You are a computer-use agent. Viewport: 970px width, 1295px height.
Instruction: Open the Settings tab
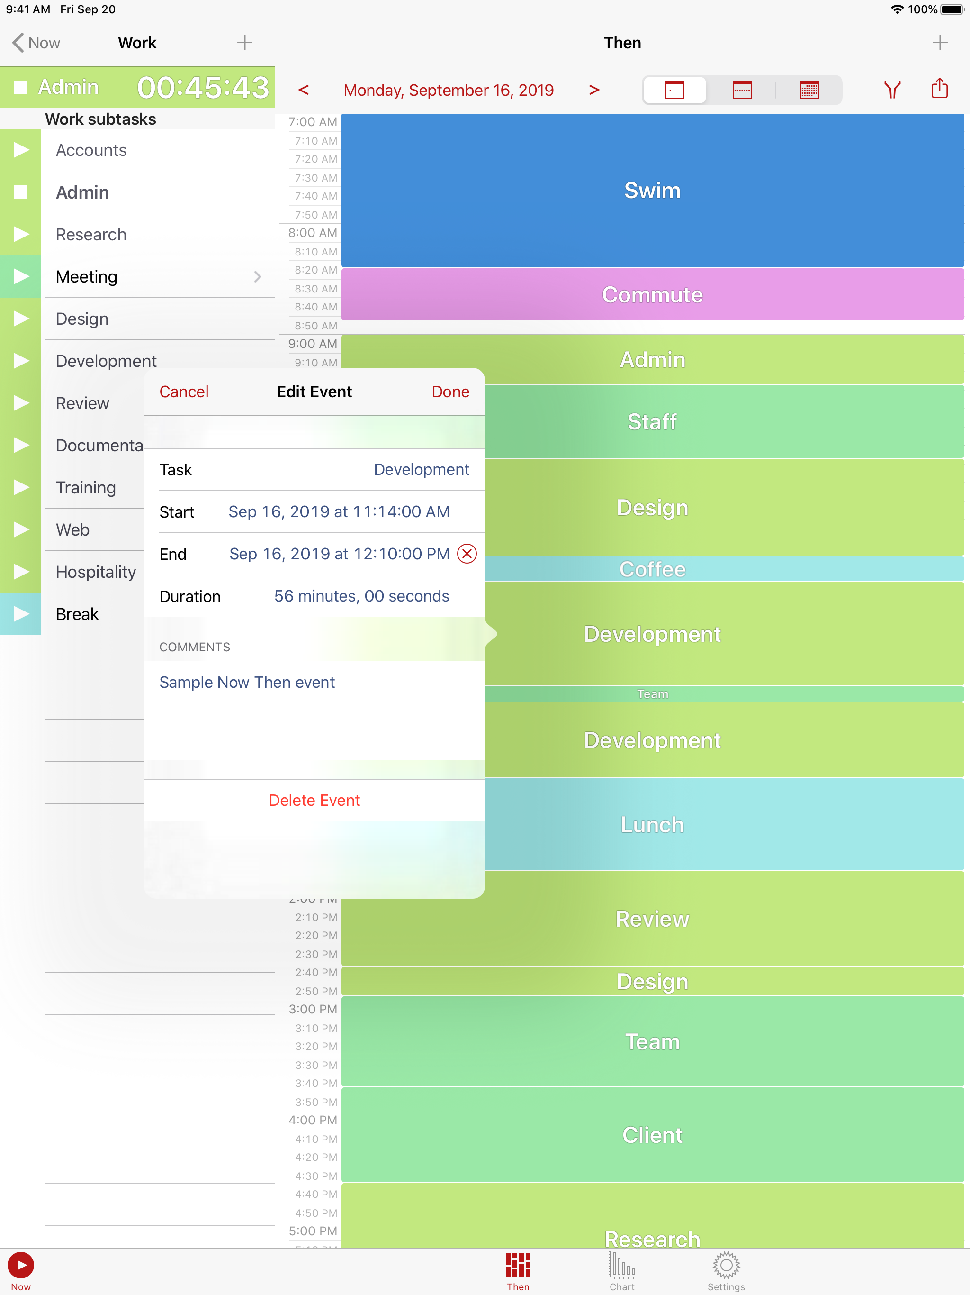click(726, 1271)
